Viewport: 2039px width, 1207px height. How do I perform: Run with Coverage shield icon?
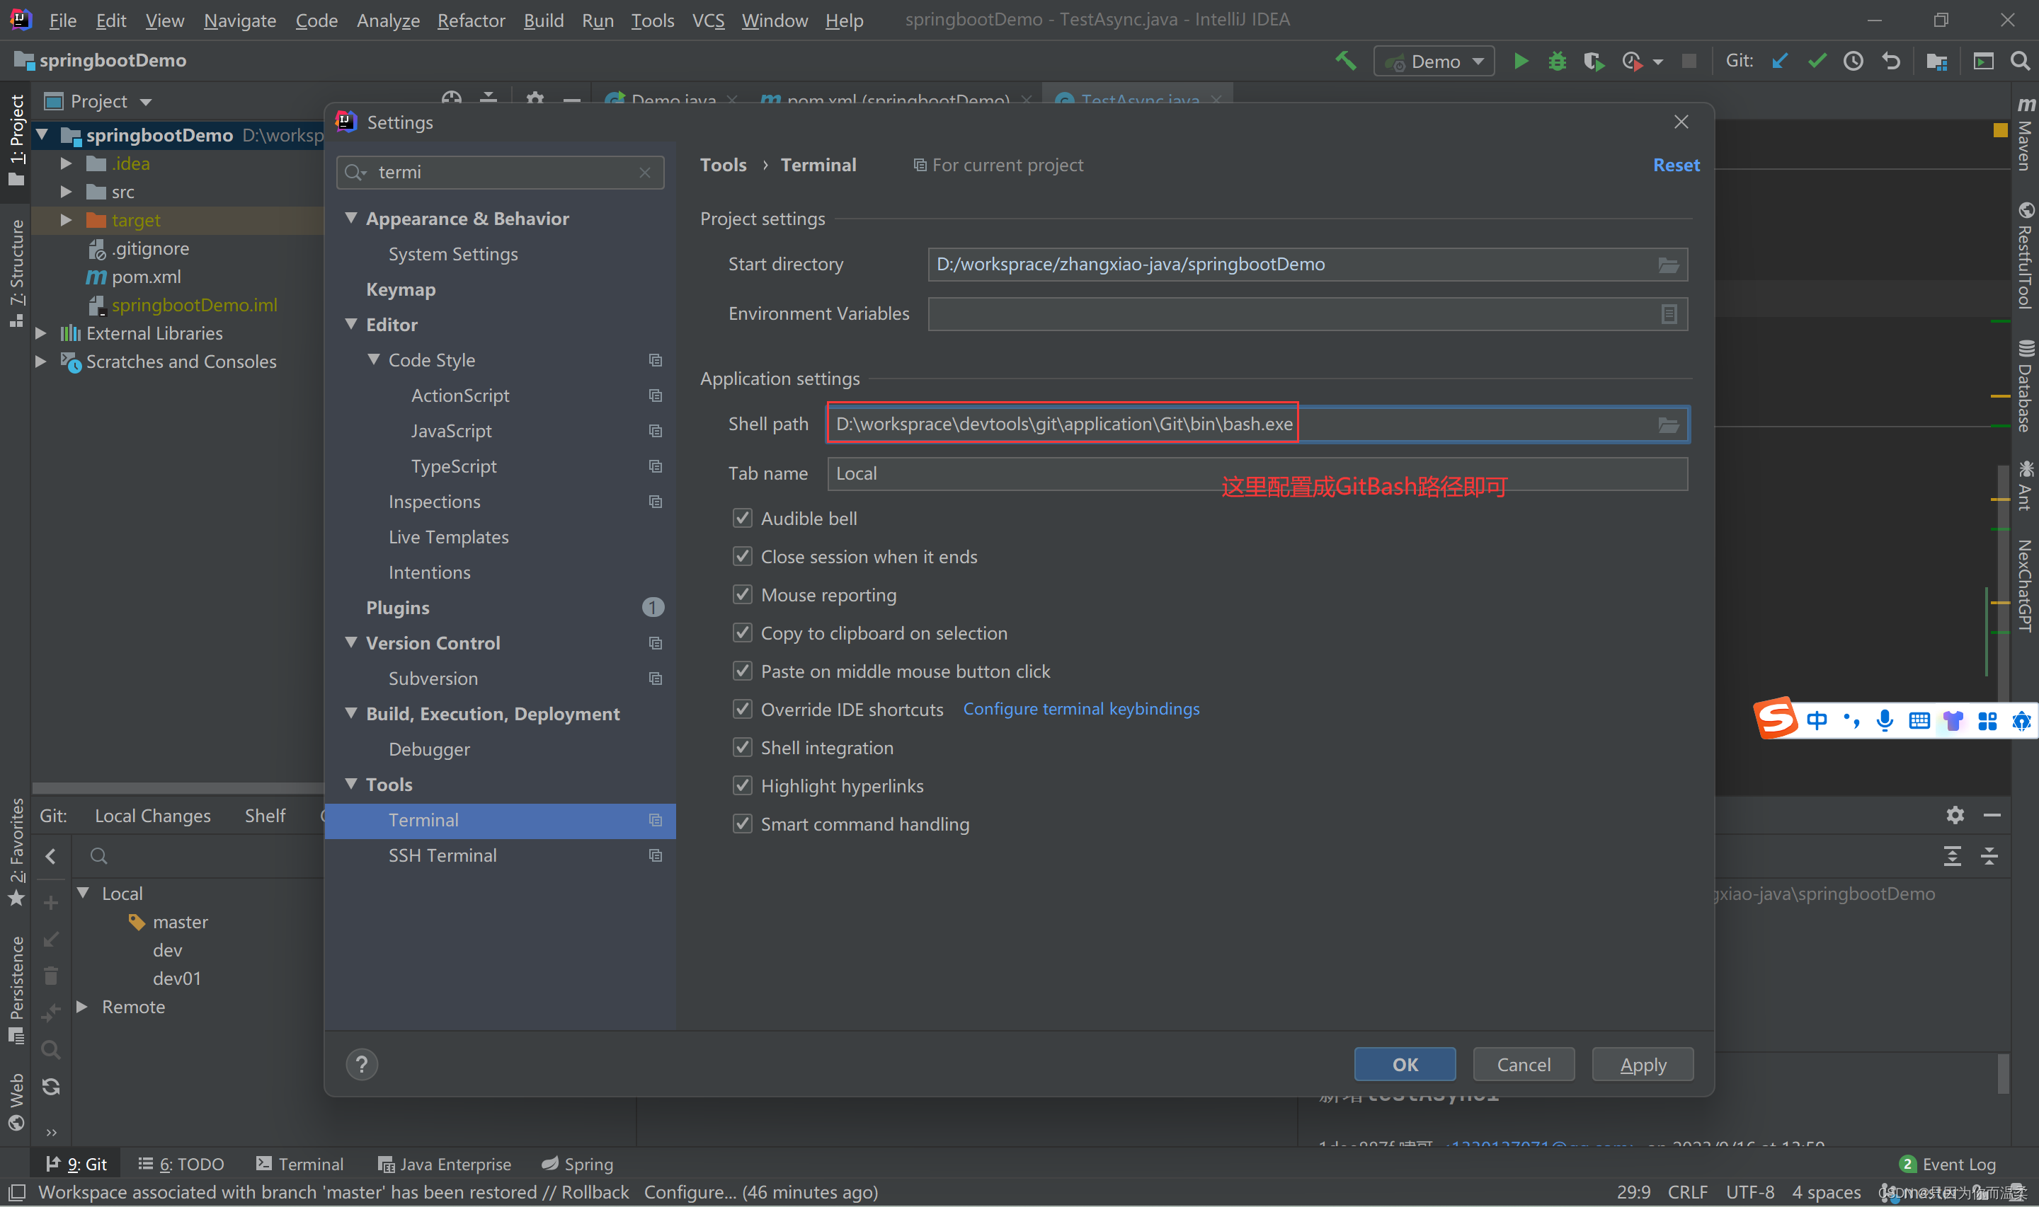(x=1593, y=61)
